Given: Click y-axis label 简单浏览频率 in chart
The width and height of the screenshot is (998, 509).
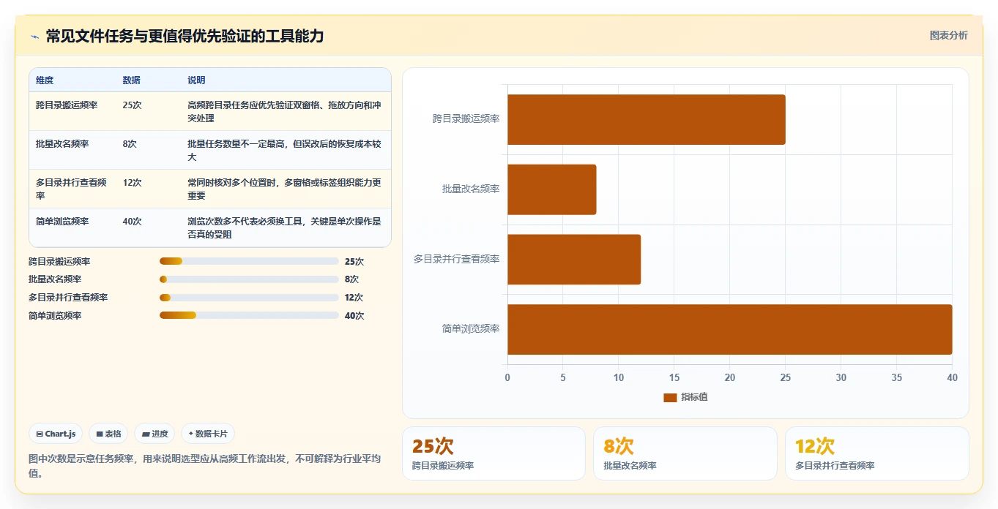Looking at the screenshot, I should click(x=471, y=329).
